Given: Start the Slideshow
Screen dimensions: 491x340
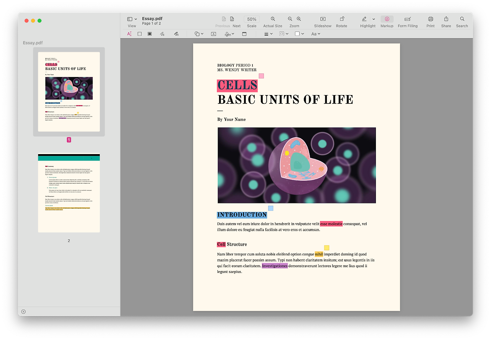Looking at the screenshot, I should click(323, 22).
